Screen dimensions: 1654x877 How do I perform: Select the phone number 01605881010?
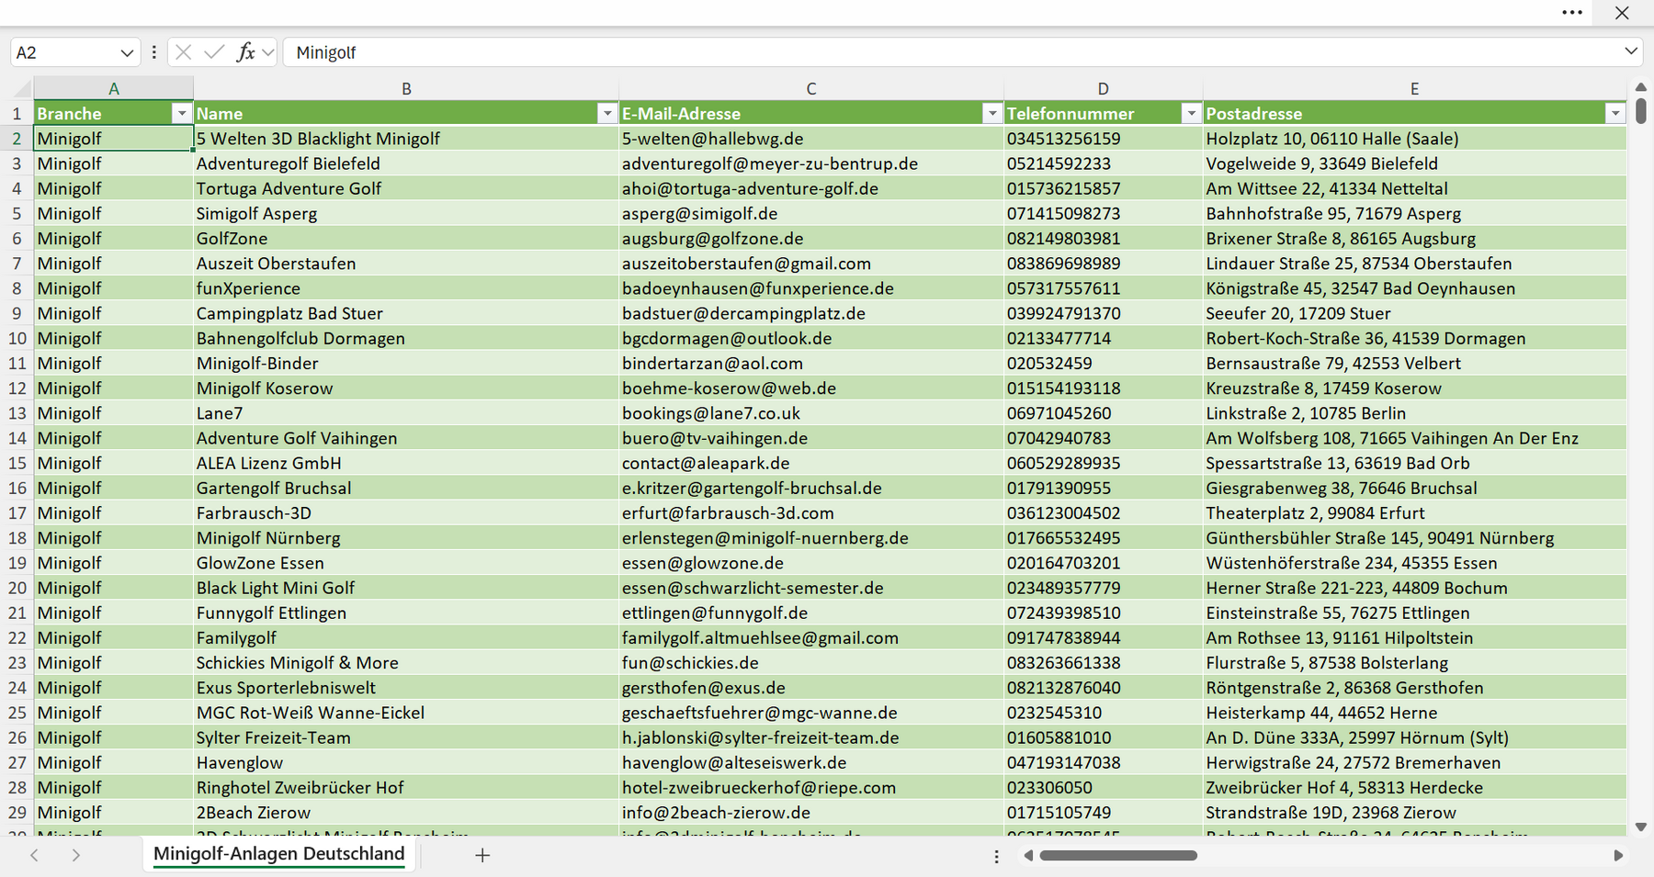pos(1104,737)
